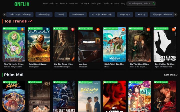Open House of the Dragon HBO Max poster with two women
Screen dimensions: 180x112
[139, 45]
